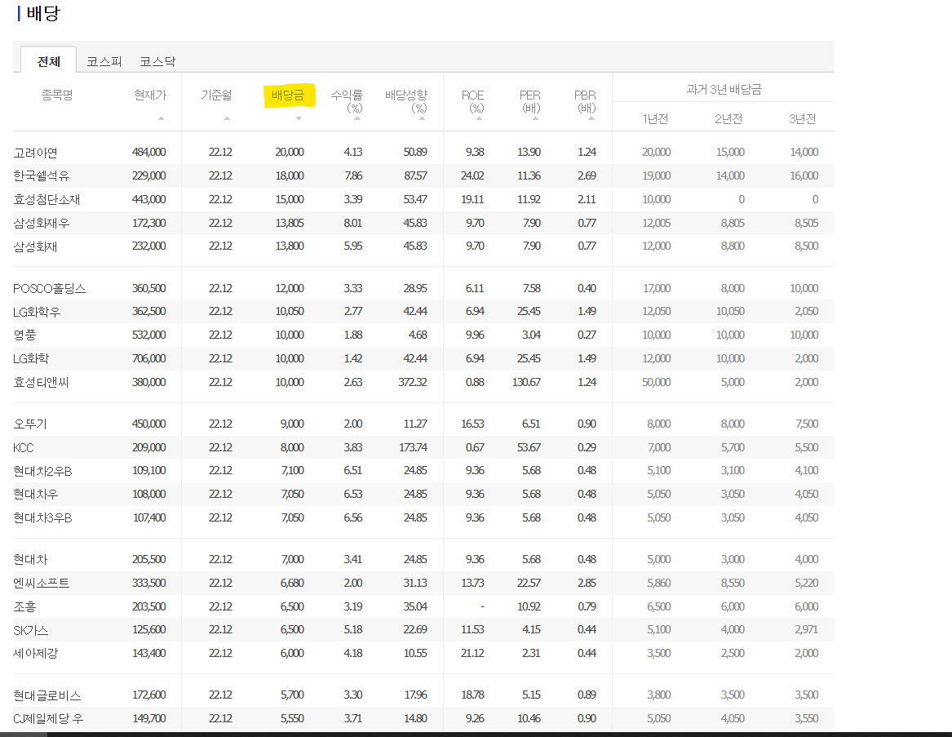Select 엔씨소프트 PBR 2.85
952x737 pixels.
click(587, 583)
